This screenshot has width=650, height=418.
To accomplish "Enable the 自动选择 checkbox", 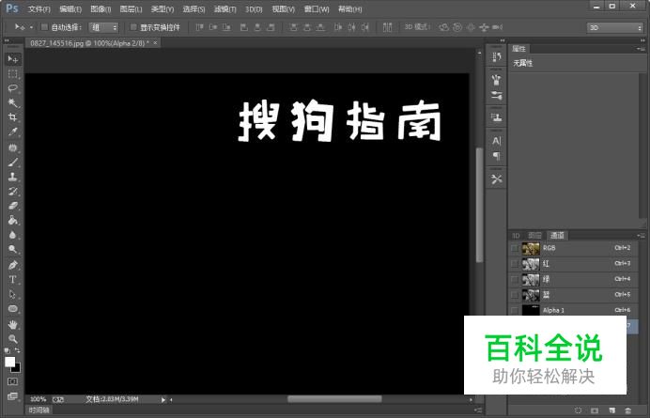I will (x=44, y=27).
